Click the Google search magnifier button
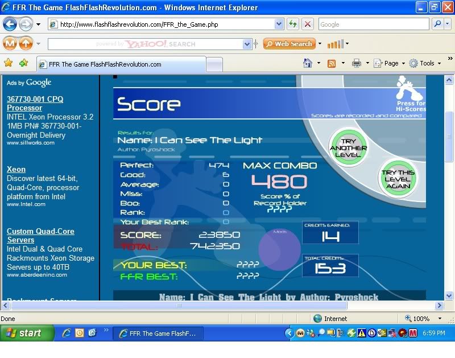Screen dimensions: 455x358 [438, 24]
